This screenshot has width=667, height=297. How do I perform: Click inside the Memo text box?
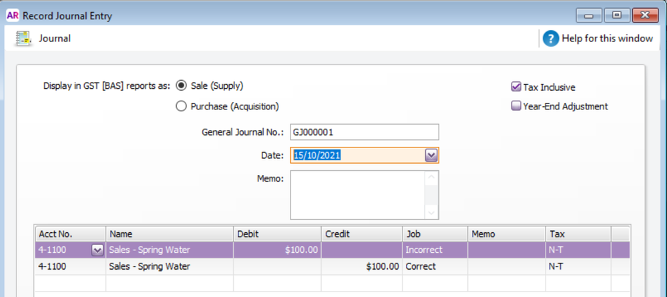357,195
